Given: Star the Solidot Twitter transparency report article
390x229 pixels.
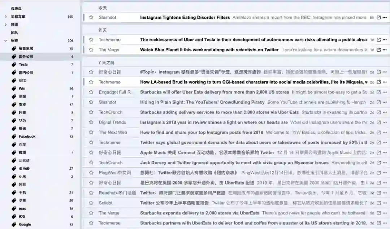Looking at the screenshot, I should coord(91,203).
